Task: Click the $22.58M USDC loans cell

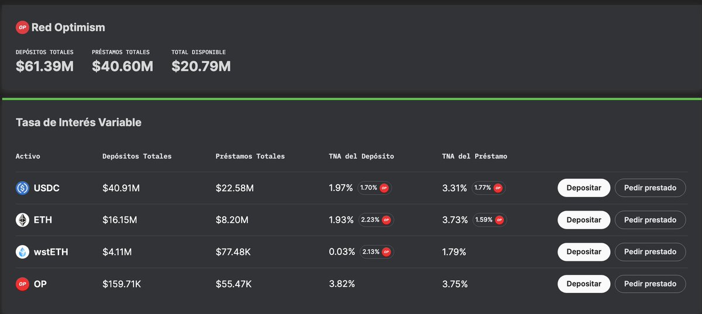Action: point(235,188)
